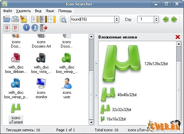Screen dimensions: 184x134
Task: Go to previous page green arrow
Action: click(166, 19)
